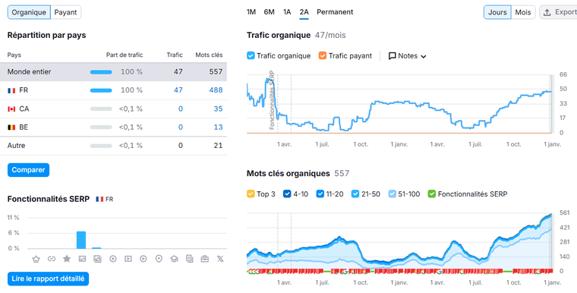Click the Autre row label
The height and width of the screenshot is (293, 577).
[16, 146]
